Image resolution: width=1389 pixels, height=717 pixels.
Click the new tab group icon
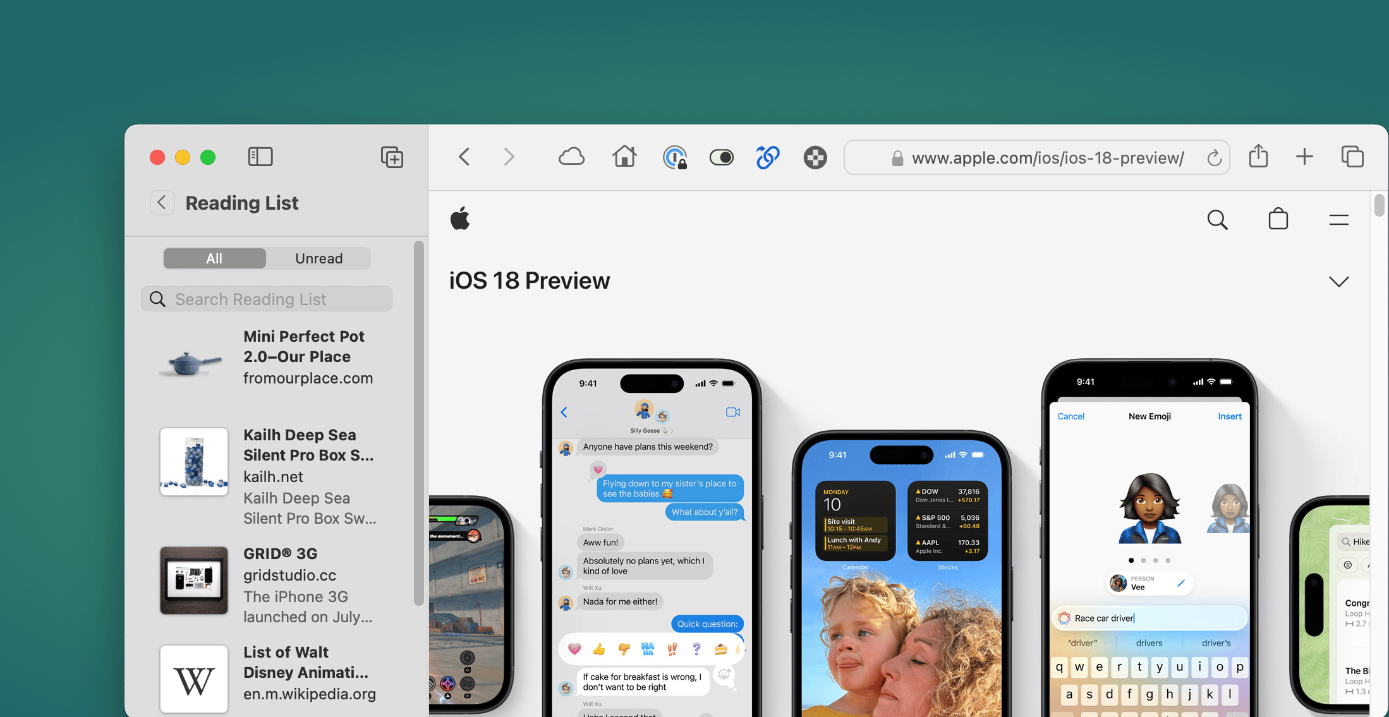pyautogui.click(x=392, y=157)
